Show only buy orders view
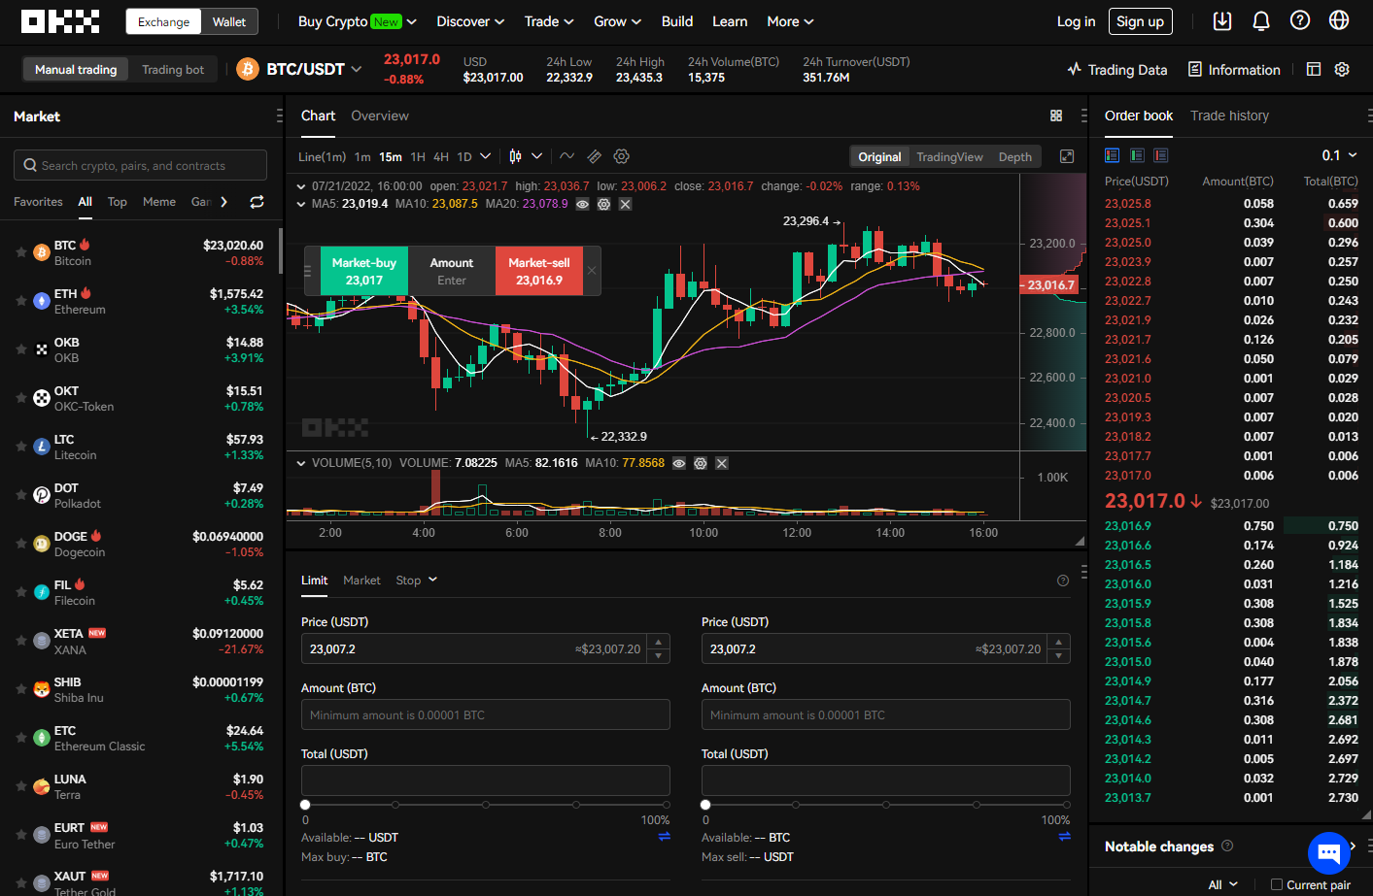 click(1137, 155)
